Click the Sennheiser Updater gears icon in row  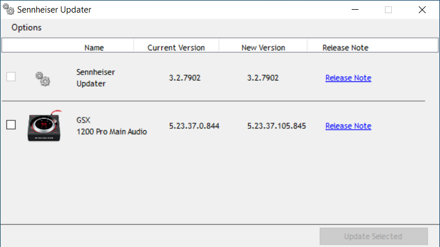[x=42, y=79]
